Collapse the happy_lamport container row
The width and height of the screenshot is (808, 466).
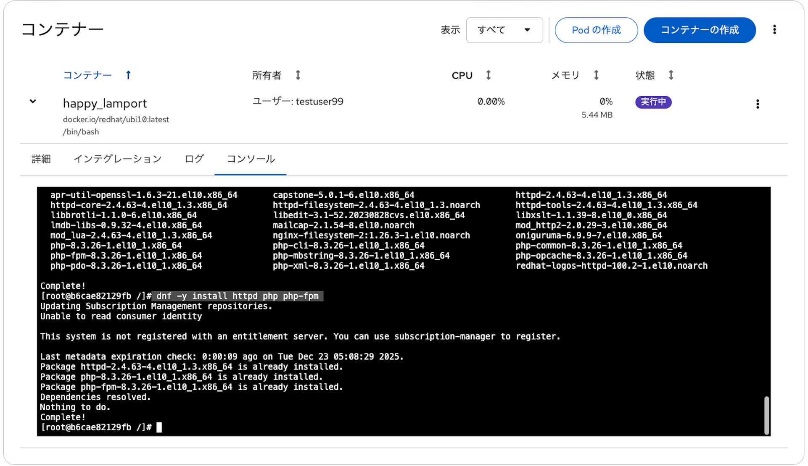pyautogui.click(x=33, y=102)
